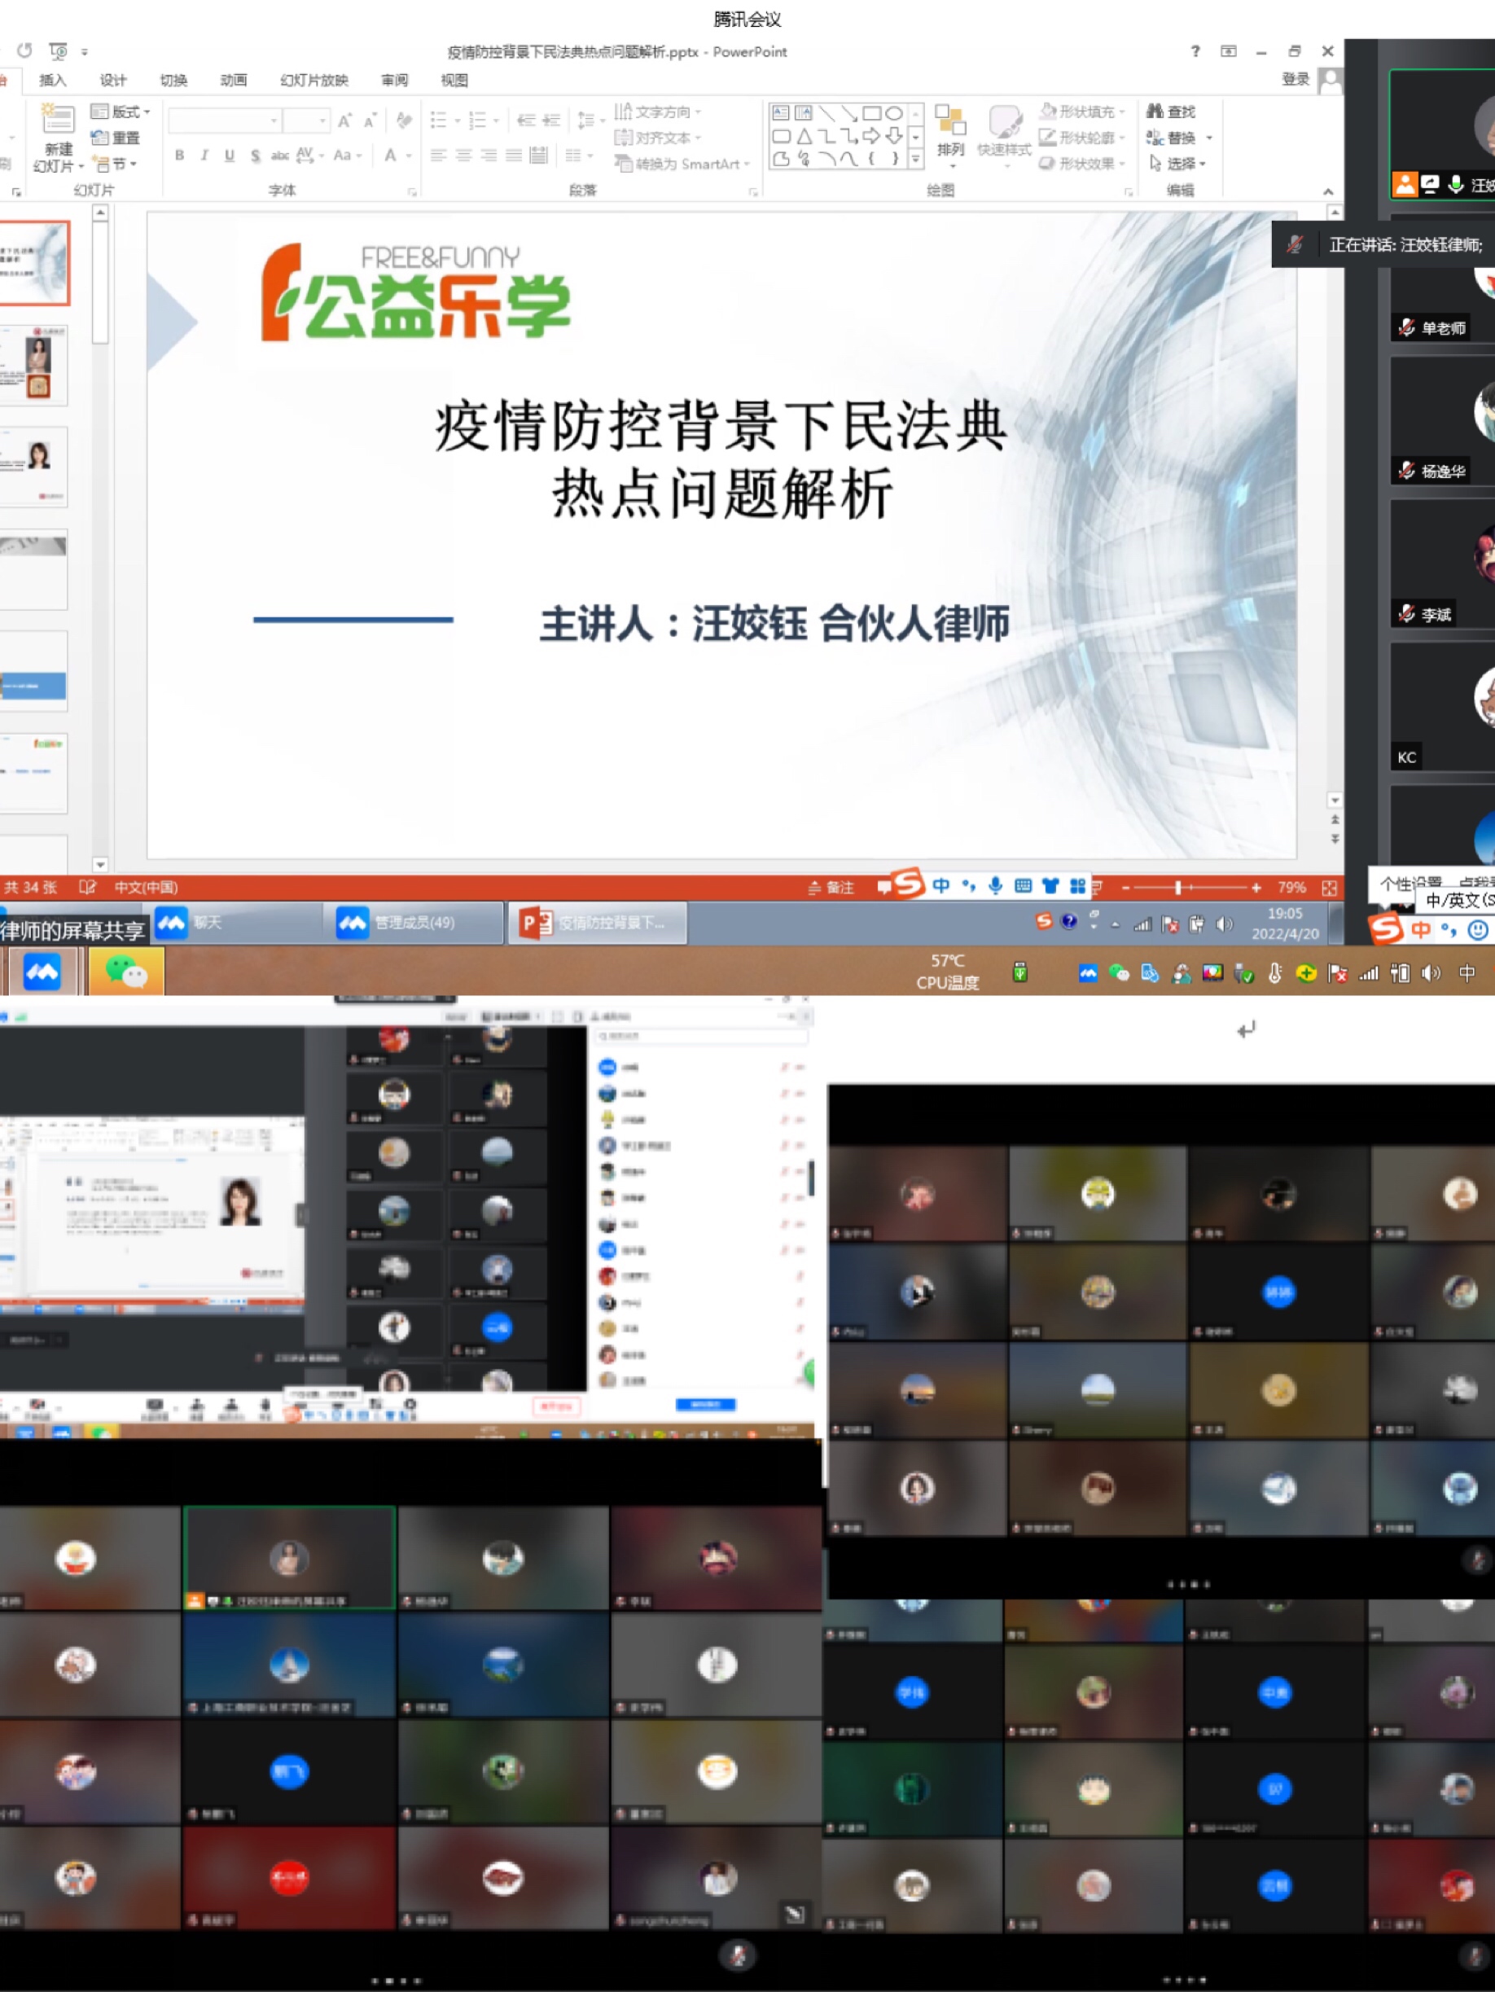Image resolution: width=1495 pixels, height=1992 pixels.
Task: Click the increase indent icon
Action: pyautogui.click(x=551, y=120)
